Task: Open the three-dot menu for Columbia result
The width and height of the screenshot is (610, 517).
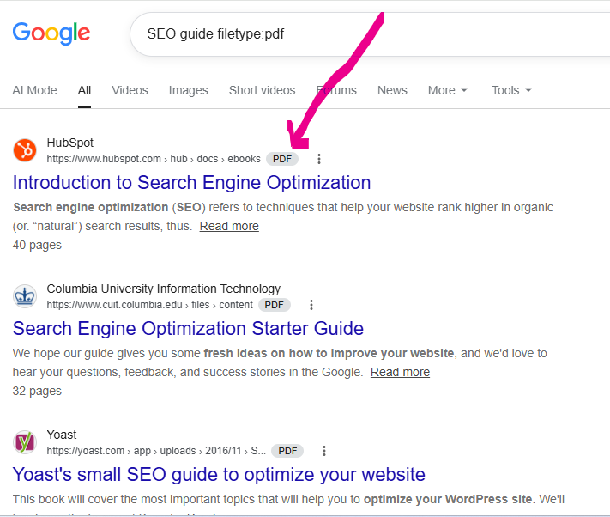Action: tap(311, 305)
